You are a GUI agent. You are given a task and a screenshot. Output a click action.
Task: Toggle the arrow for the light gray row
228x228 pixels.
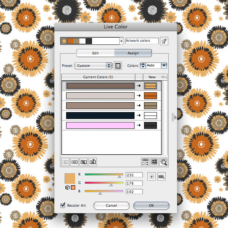pos(139,95)
